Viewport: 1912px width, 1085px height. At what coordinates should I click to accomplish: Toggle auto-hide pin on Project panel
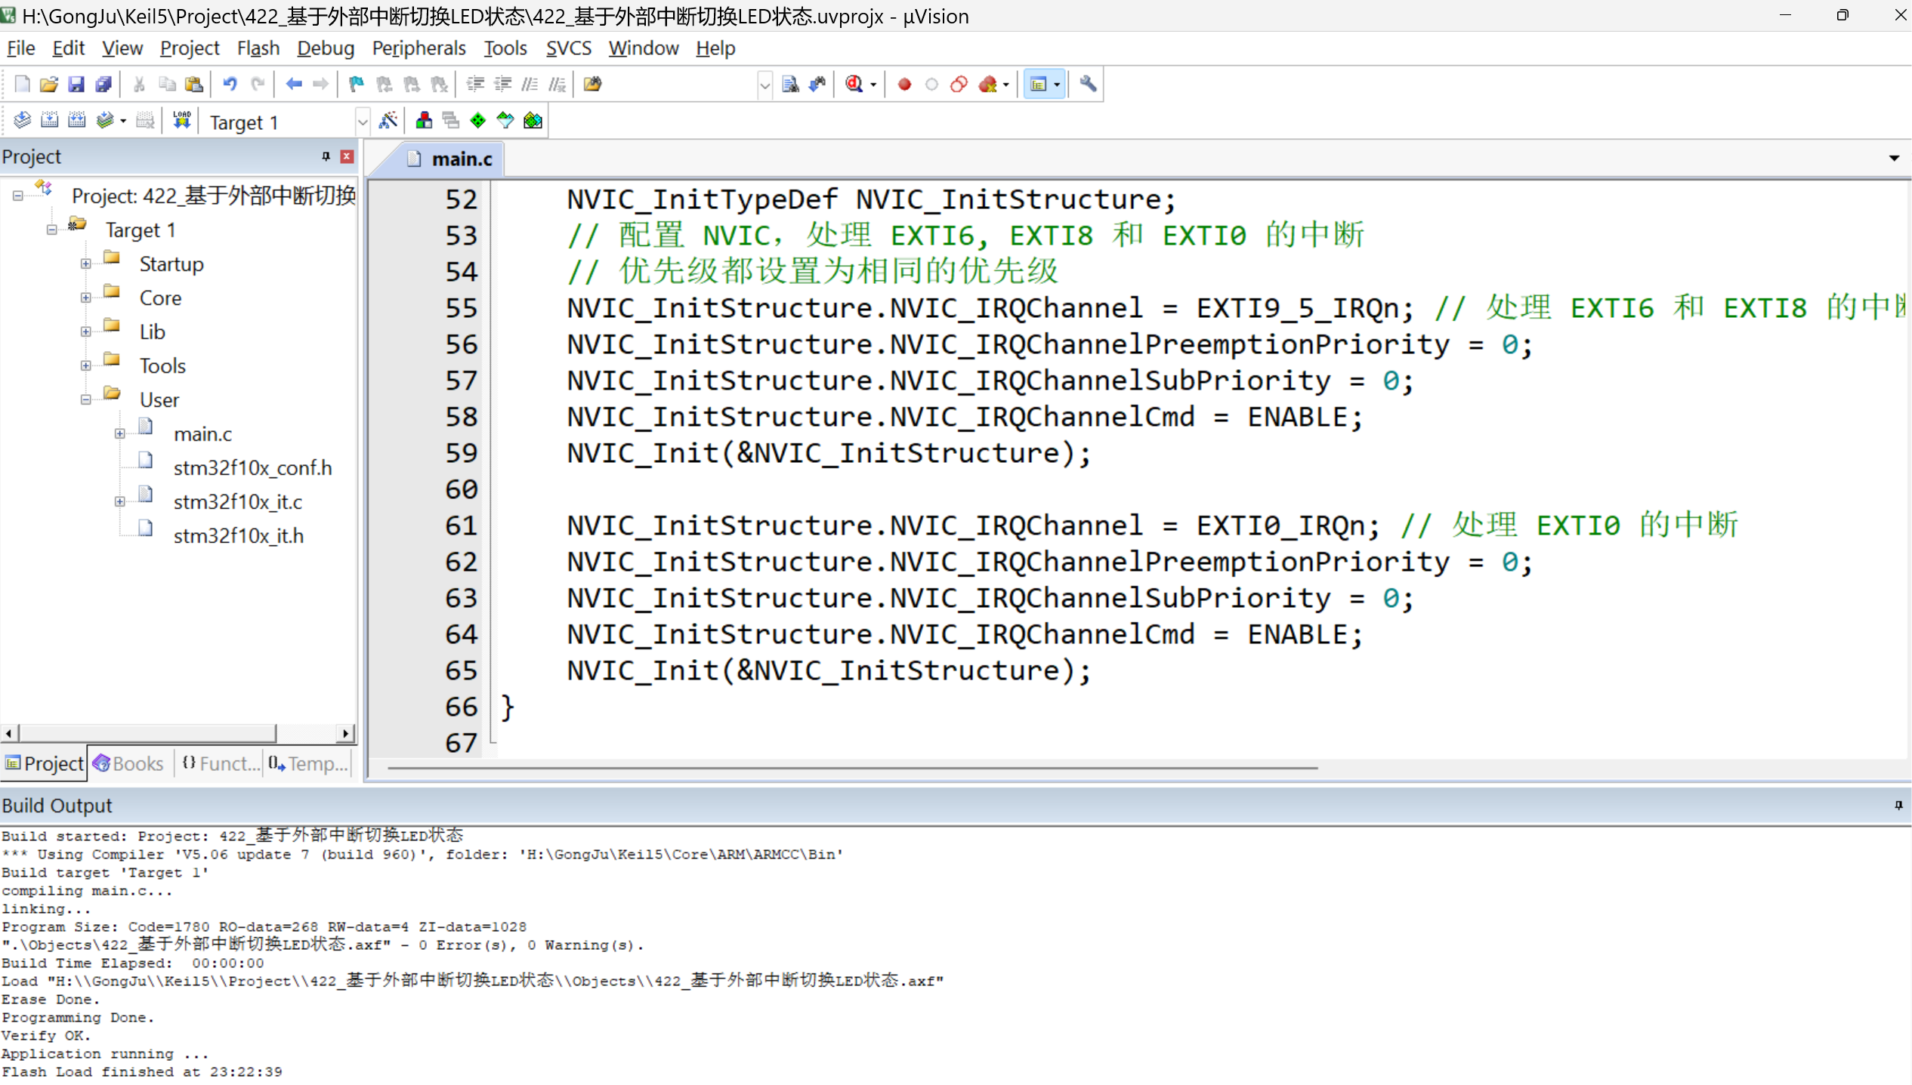pos(326,156)
